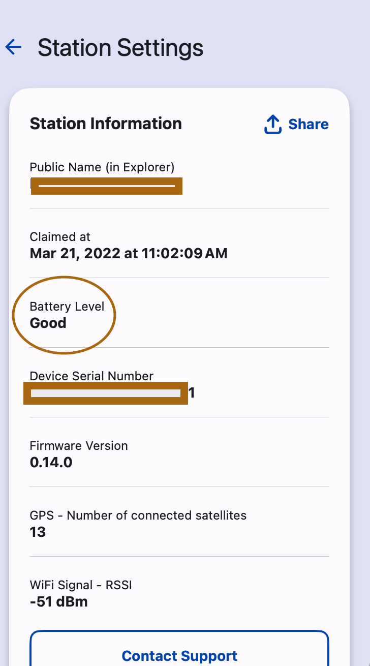Select the battery status value Good

click(48, 323)
